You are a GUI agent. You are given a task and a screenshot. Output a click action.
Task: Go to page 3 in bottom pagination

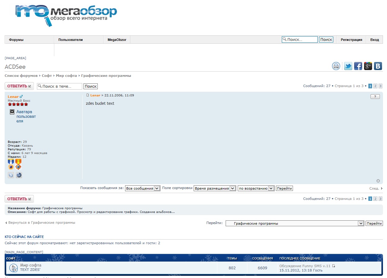click(380, 199)
